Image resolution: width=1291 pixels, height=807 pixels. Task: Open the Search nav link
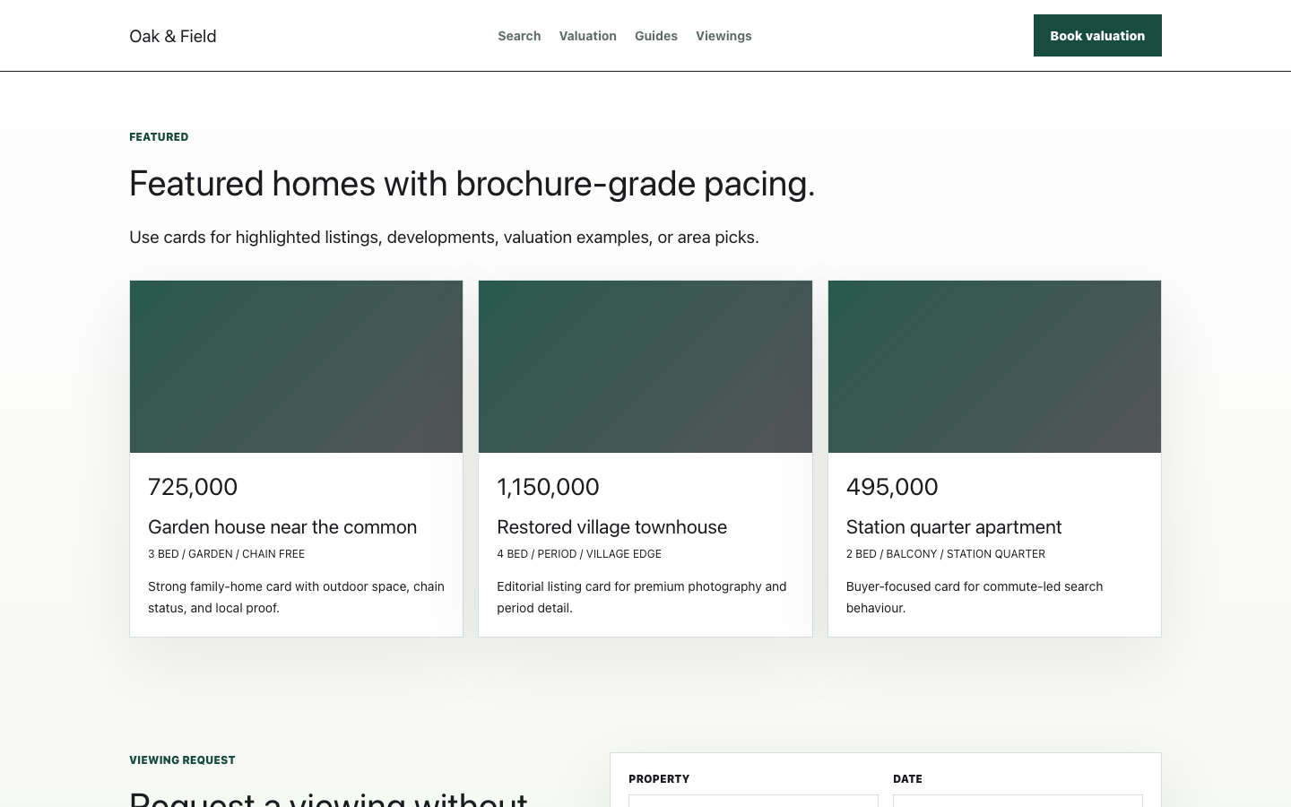pos(519,36)
